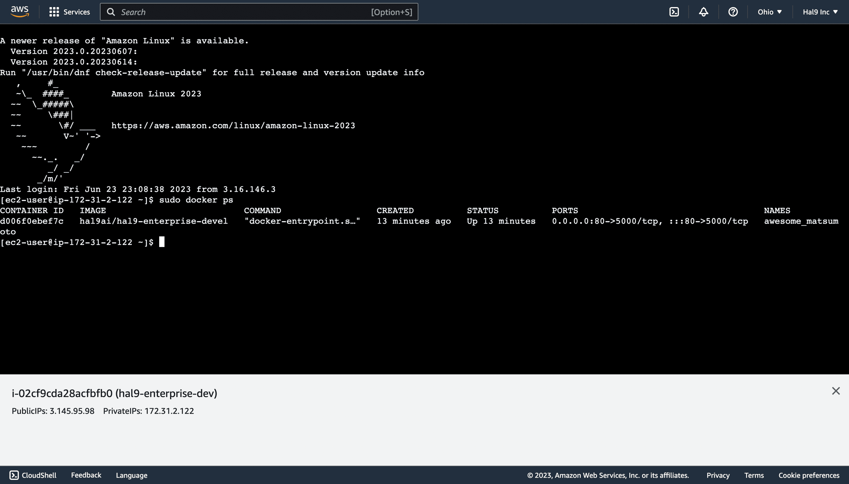Open the help question-mark menu
The height and width of the screenshot is (484, 849).
tap(733, 12)
